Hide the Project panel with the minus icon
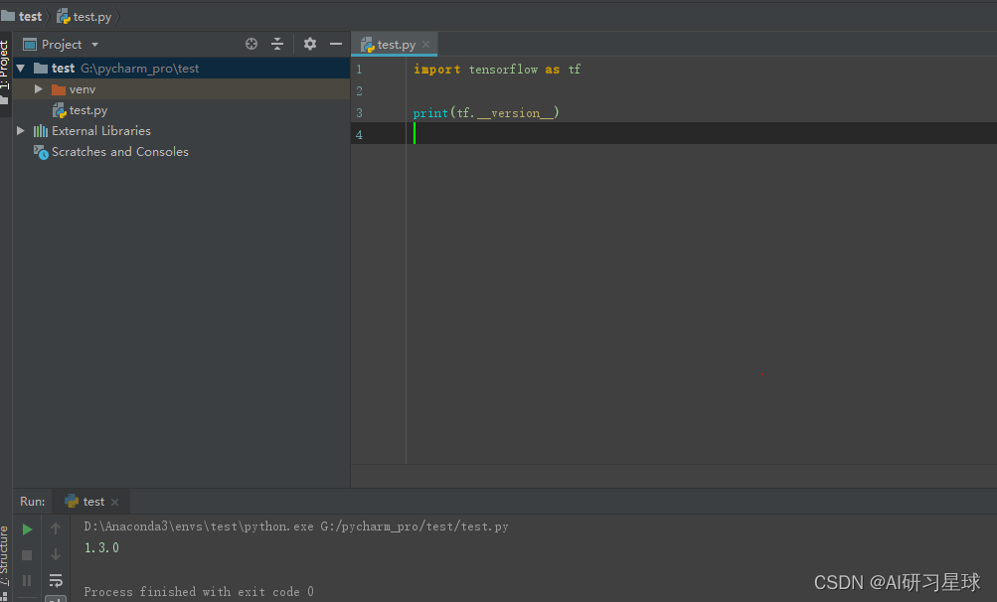The width and height of the screenshot is (997, 602). click(336, 44)
